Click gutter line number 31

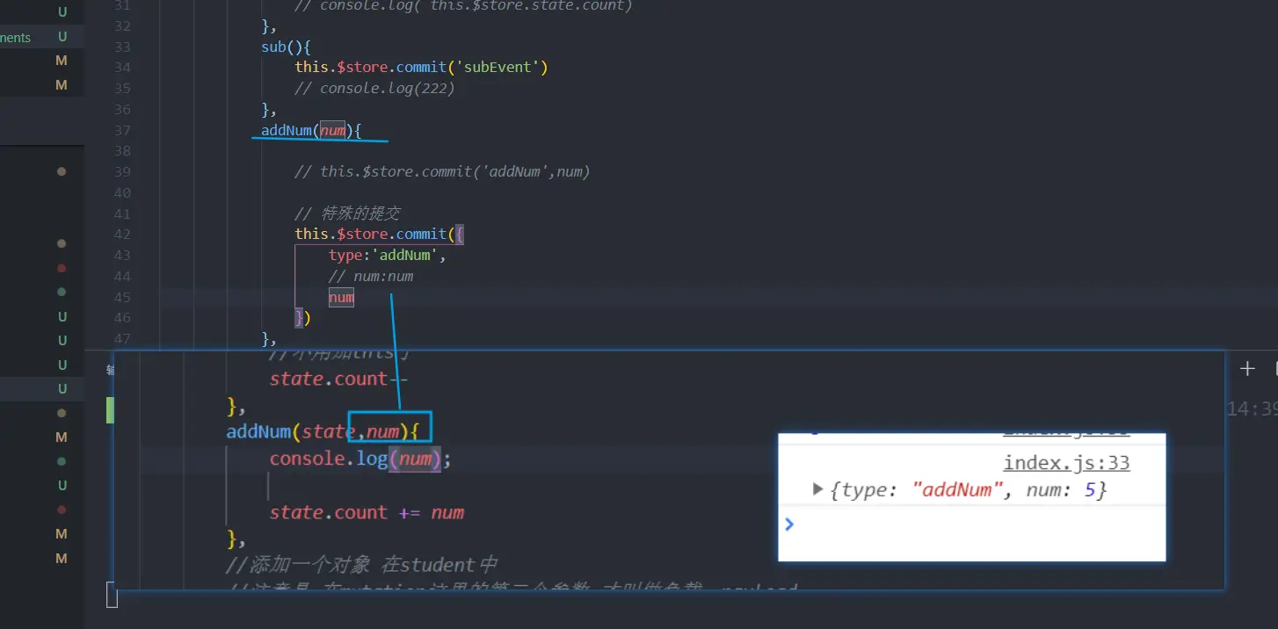pos(122,5)
